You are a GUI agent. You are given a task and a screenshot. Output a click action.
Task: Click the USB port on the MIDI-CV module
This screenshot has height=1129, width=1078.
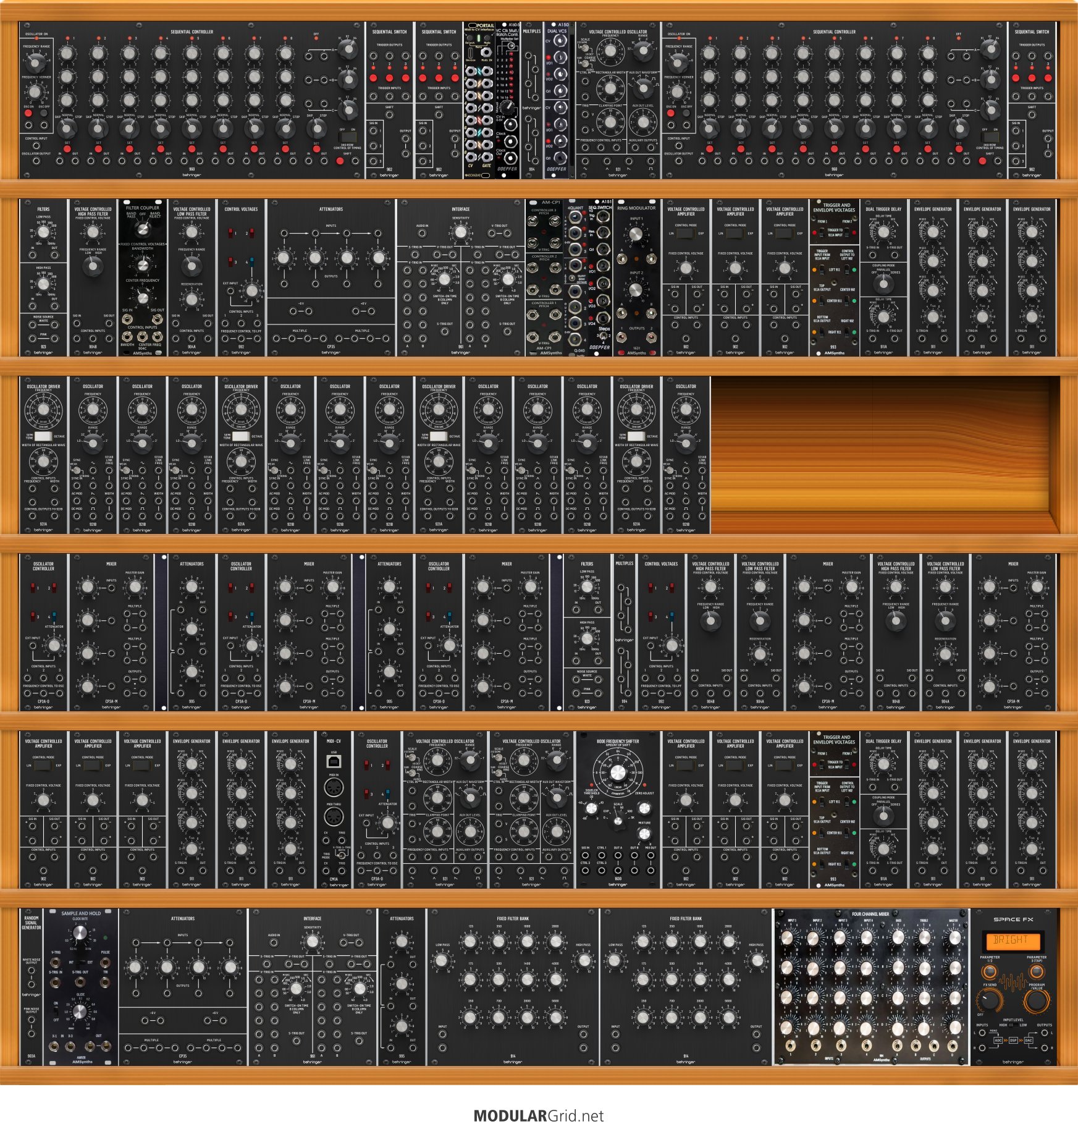(x=334, y=761)
